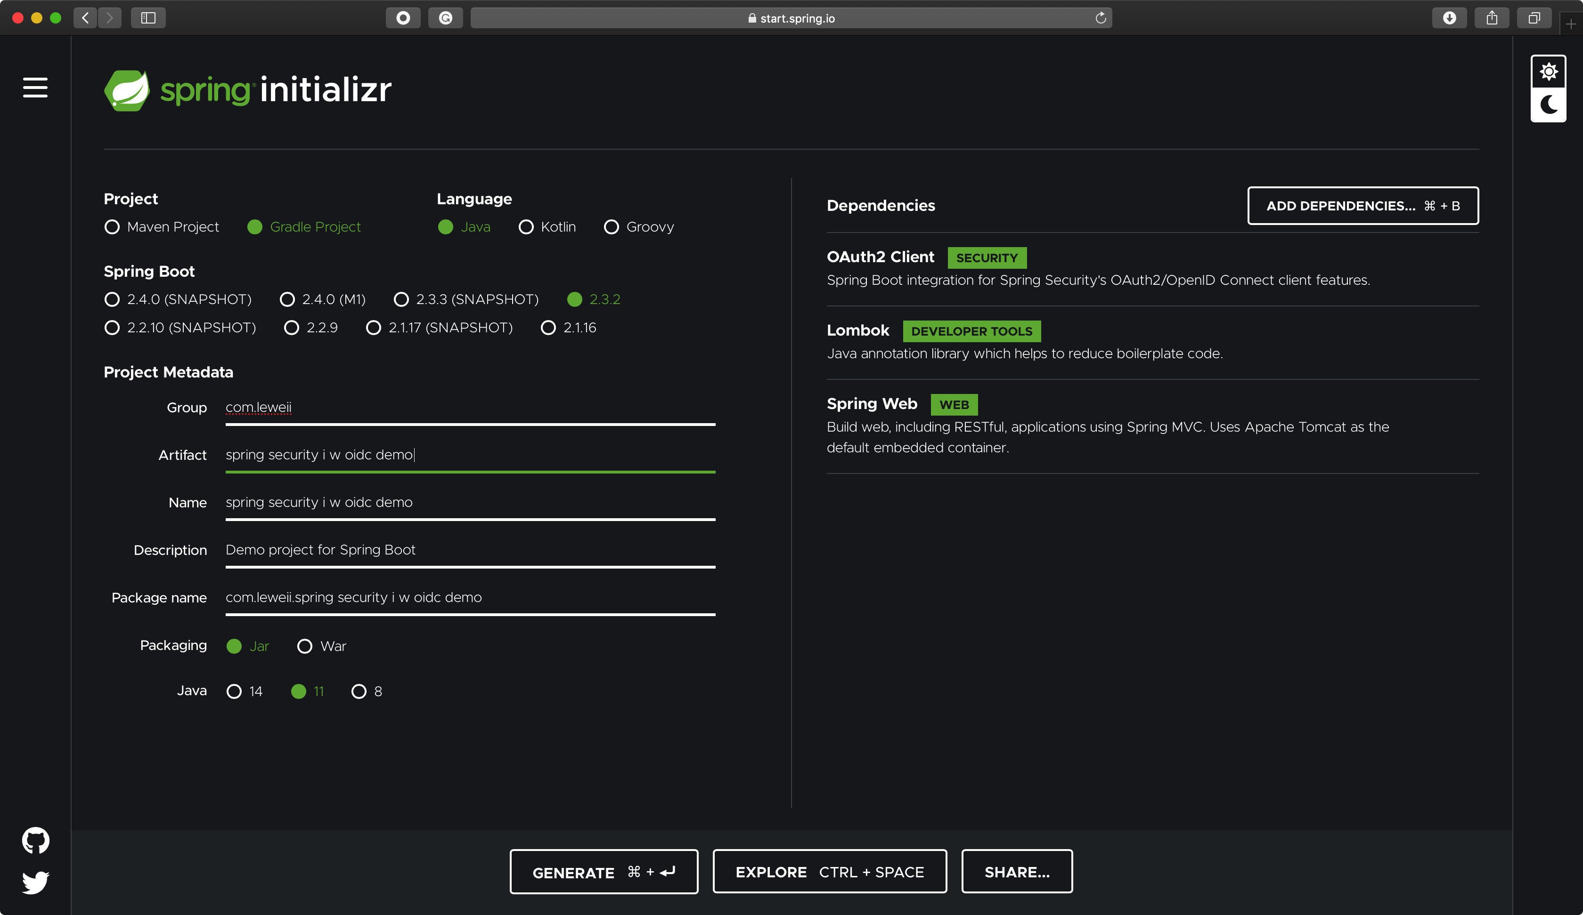
Task: Open the Twitter link icon
Action: click(x=36, y=883)
